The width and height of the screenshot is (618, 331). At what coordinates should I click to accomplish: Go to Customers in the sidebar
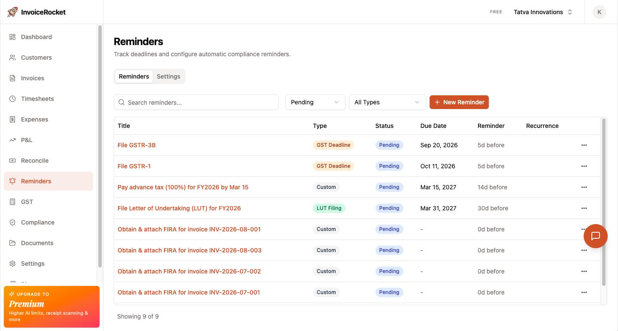(x=48, y=58)
